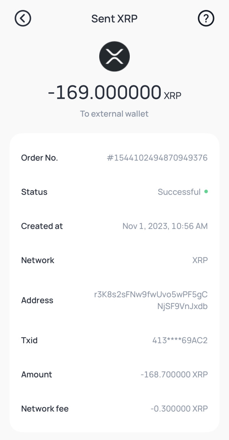
Task: Open the Txid 413****69AC2
Action: [180, 340]
